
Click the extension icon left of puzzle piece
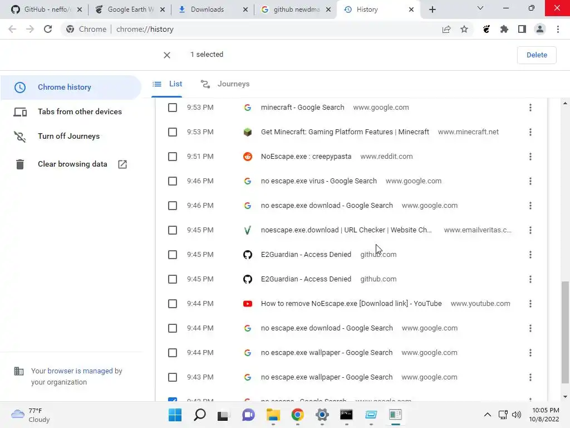coord(486,29)
